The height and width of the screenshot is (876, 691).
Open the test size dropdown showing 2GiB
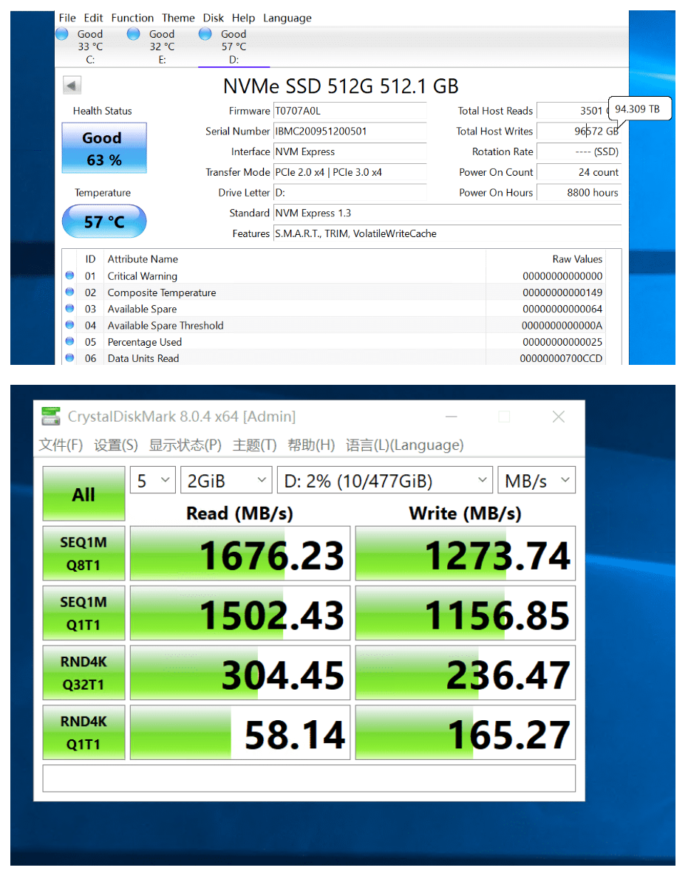(226, 480)
